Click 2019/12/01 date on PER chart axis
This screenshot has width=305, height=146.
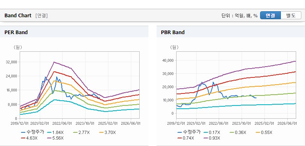20,124
